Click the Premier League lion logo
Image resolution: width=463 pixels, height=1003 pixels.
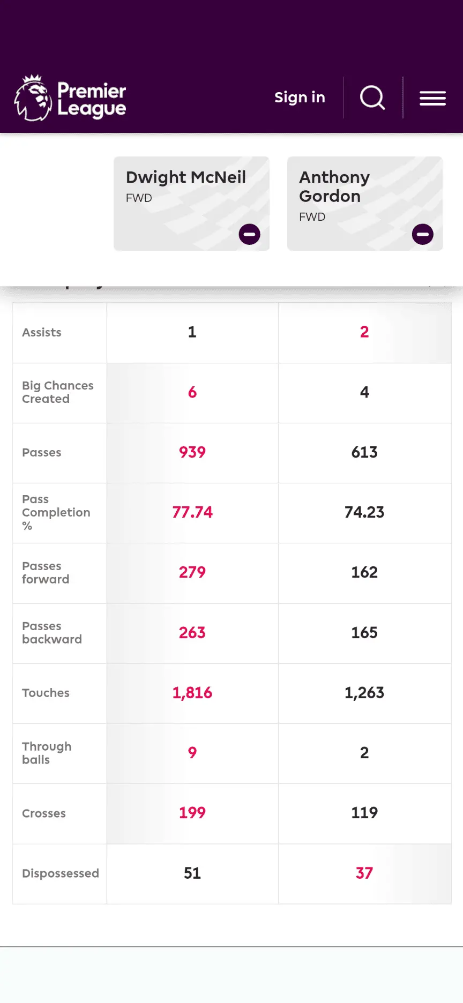(x=33, y=98)
